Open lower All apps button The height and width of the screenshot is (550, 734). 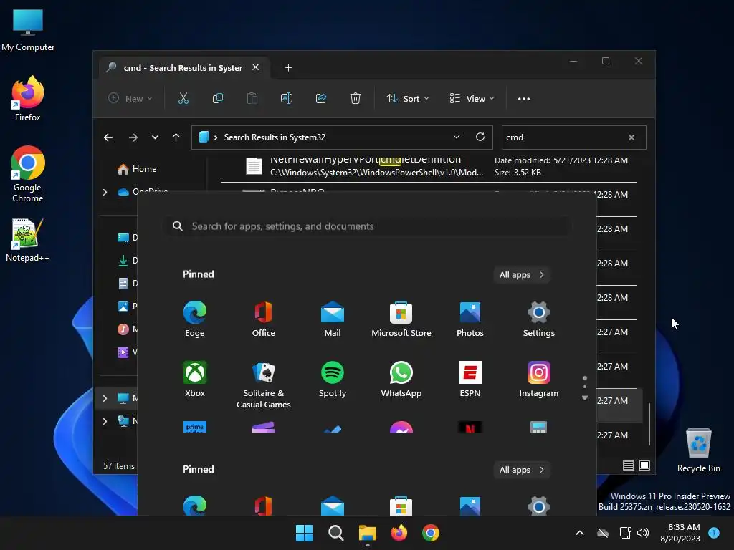click(522, 470)
